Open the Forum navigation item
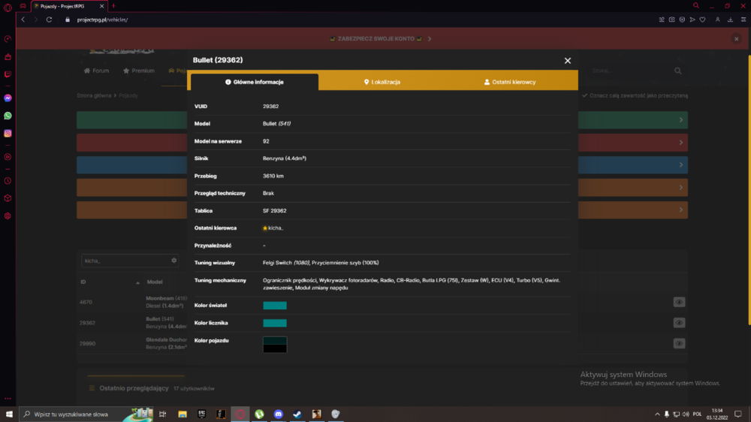The width and height of the screenshot is (751, 422). tap(97, 71)
